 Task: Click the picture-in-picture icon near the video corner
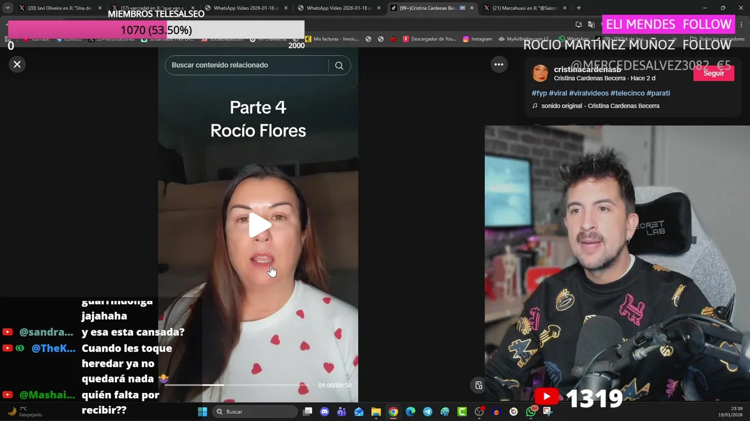point(479,385)
